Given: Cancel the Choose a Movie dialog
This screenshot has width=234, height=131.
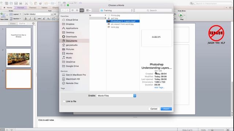Looking at the screenshot, I should 154,109.
